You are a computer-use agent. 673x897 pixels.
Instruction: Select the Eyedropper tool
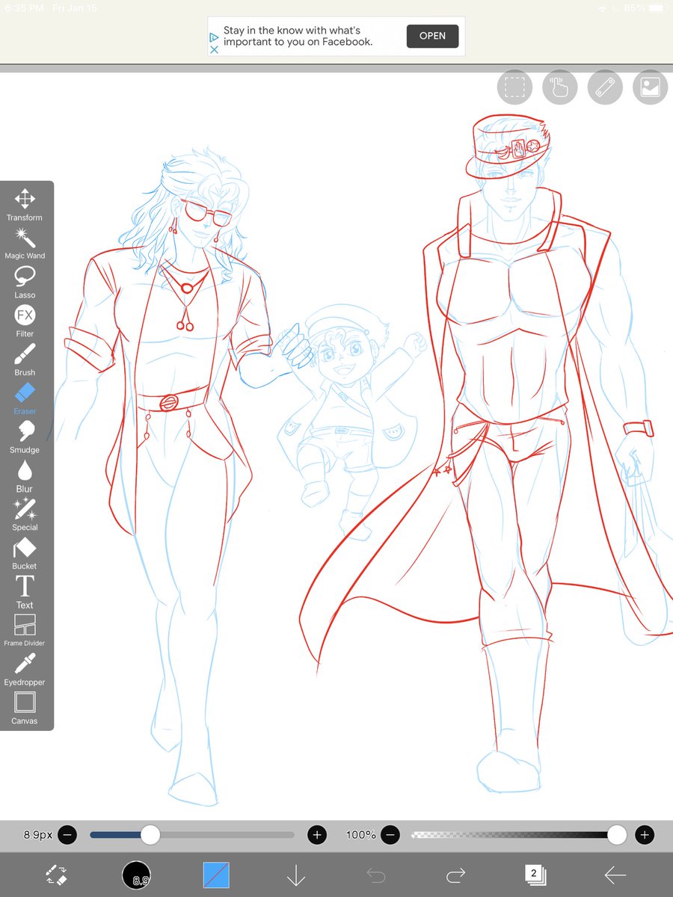coord(25,669)
